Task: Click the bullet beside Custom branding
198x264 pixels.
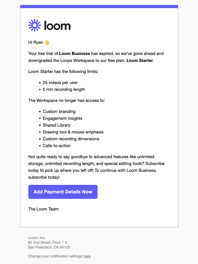Action: 39,112
